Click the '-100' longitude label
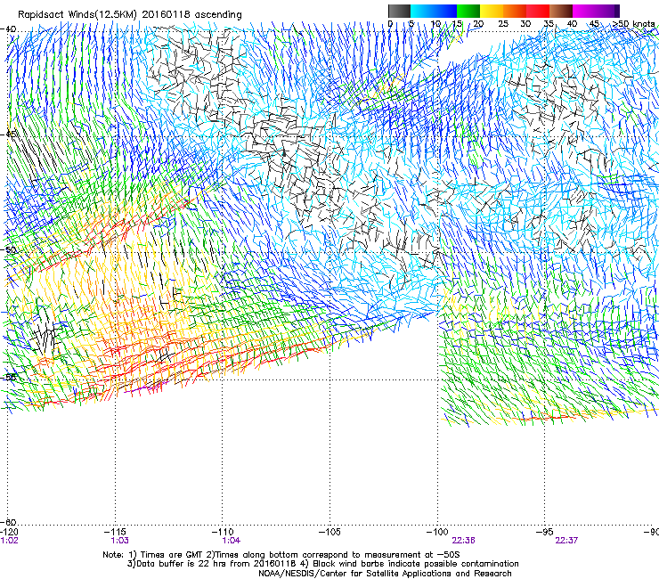659x579 pixels. (437, 532)
